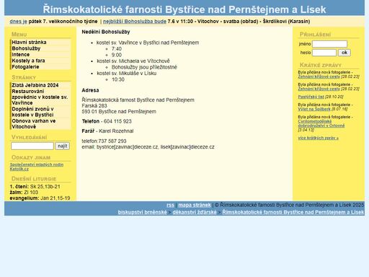This screenshot has height=277, width=369.
Task: Open footer Římskokatolické farnosti Bystřice link
Action: tap(293, 212)
